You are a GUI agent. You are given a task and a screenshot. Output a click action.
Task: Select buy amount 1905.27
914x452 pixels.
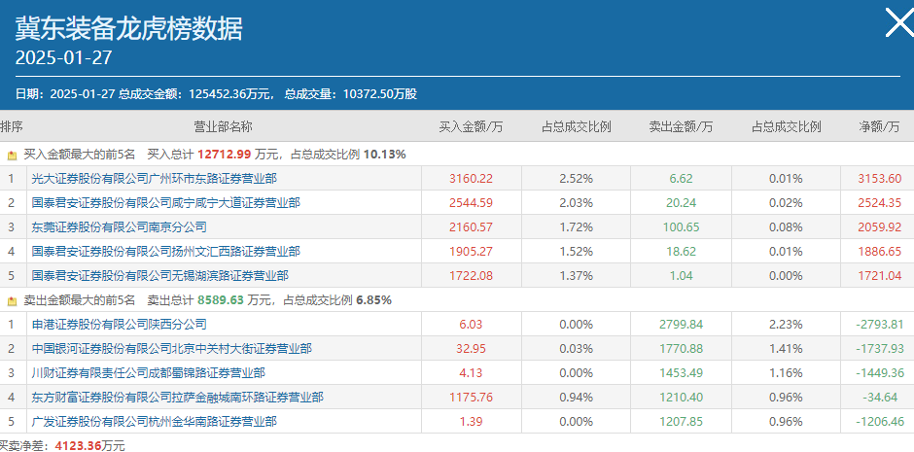coord(471,252)
